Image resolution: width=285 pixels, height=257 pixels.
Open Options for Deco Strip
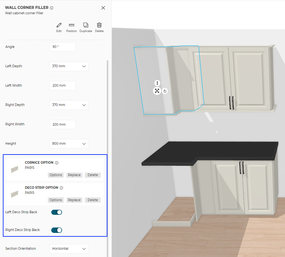point(56,200)
